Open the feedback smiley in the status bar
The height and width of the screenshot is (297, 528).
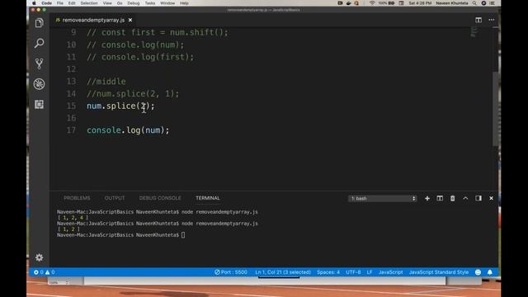pyautogui.click(x=478, y=272)
